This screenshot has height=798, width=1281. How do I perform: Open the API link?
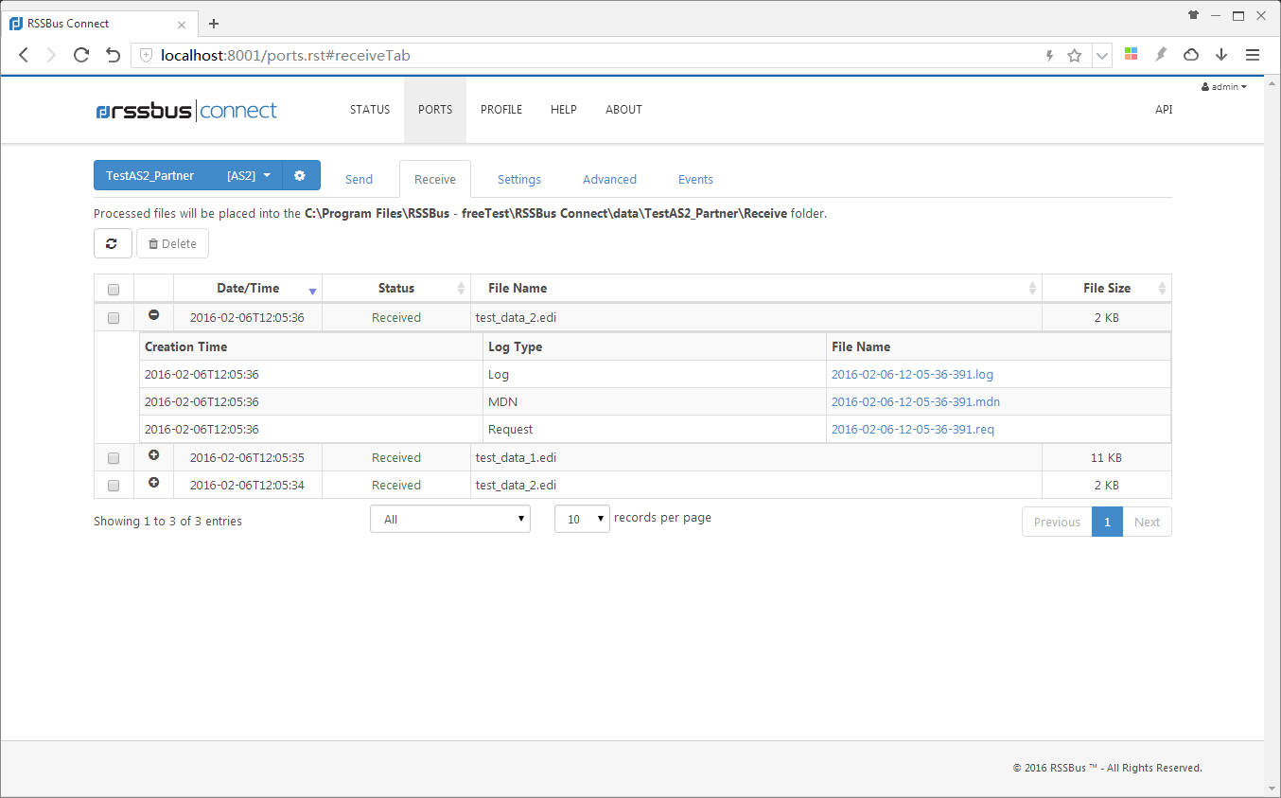1164,110
